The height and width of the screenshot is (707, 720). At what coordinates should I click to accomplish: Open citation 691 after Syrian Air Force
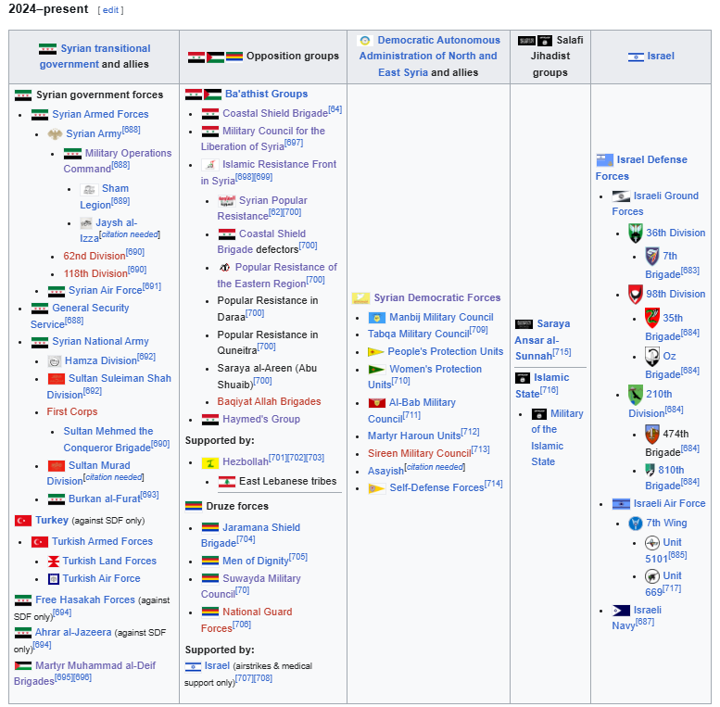tap(152, 286)
